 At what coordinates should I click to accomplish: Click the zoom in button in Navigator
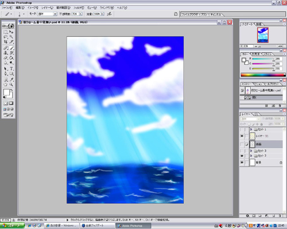click(x=280, y=46)
